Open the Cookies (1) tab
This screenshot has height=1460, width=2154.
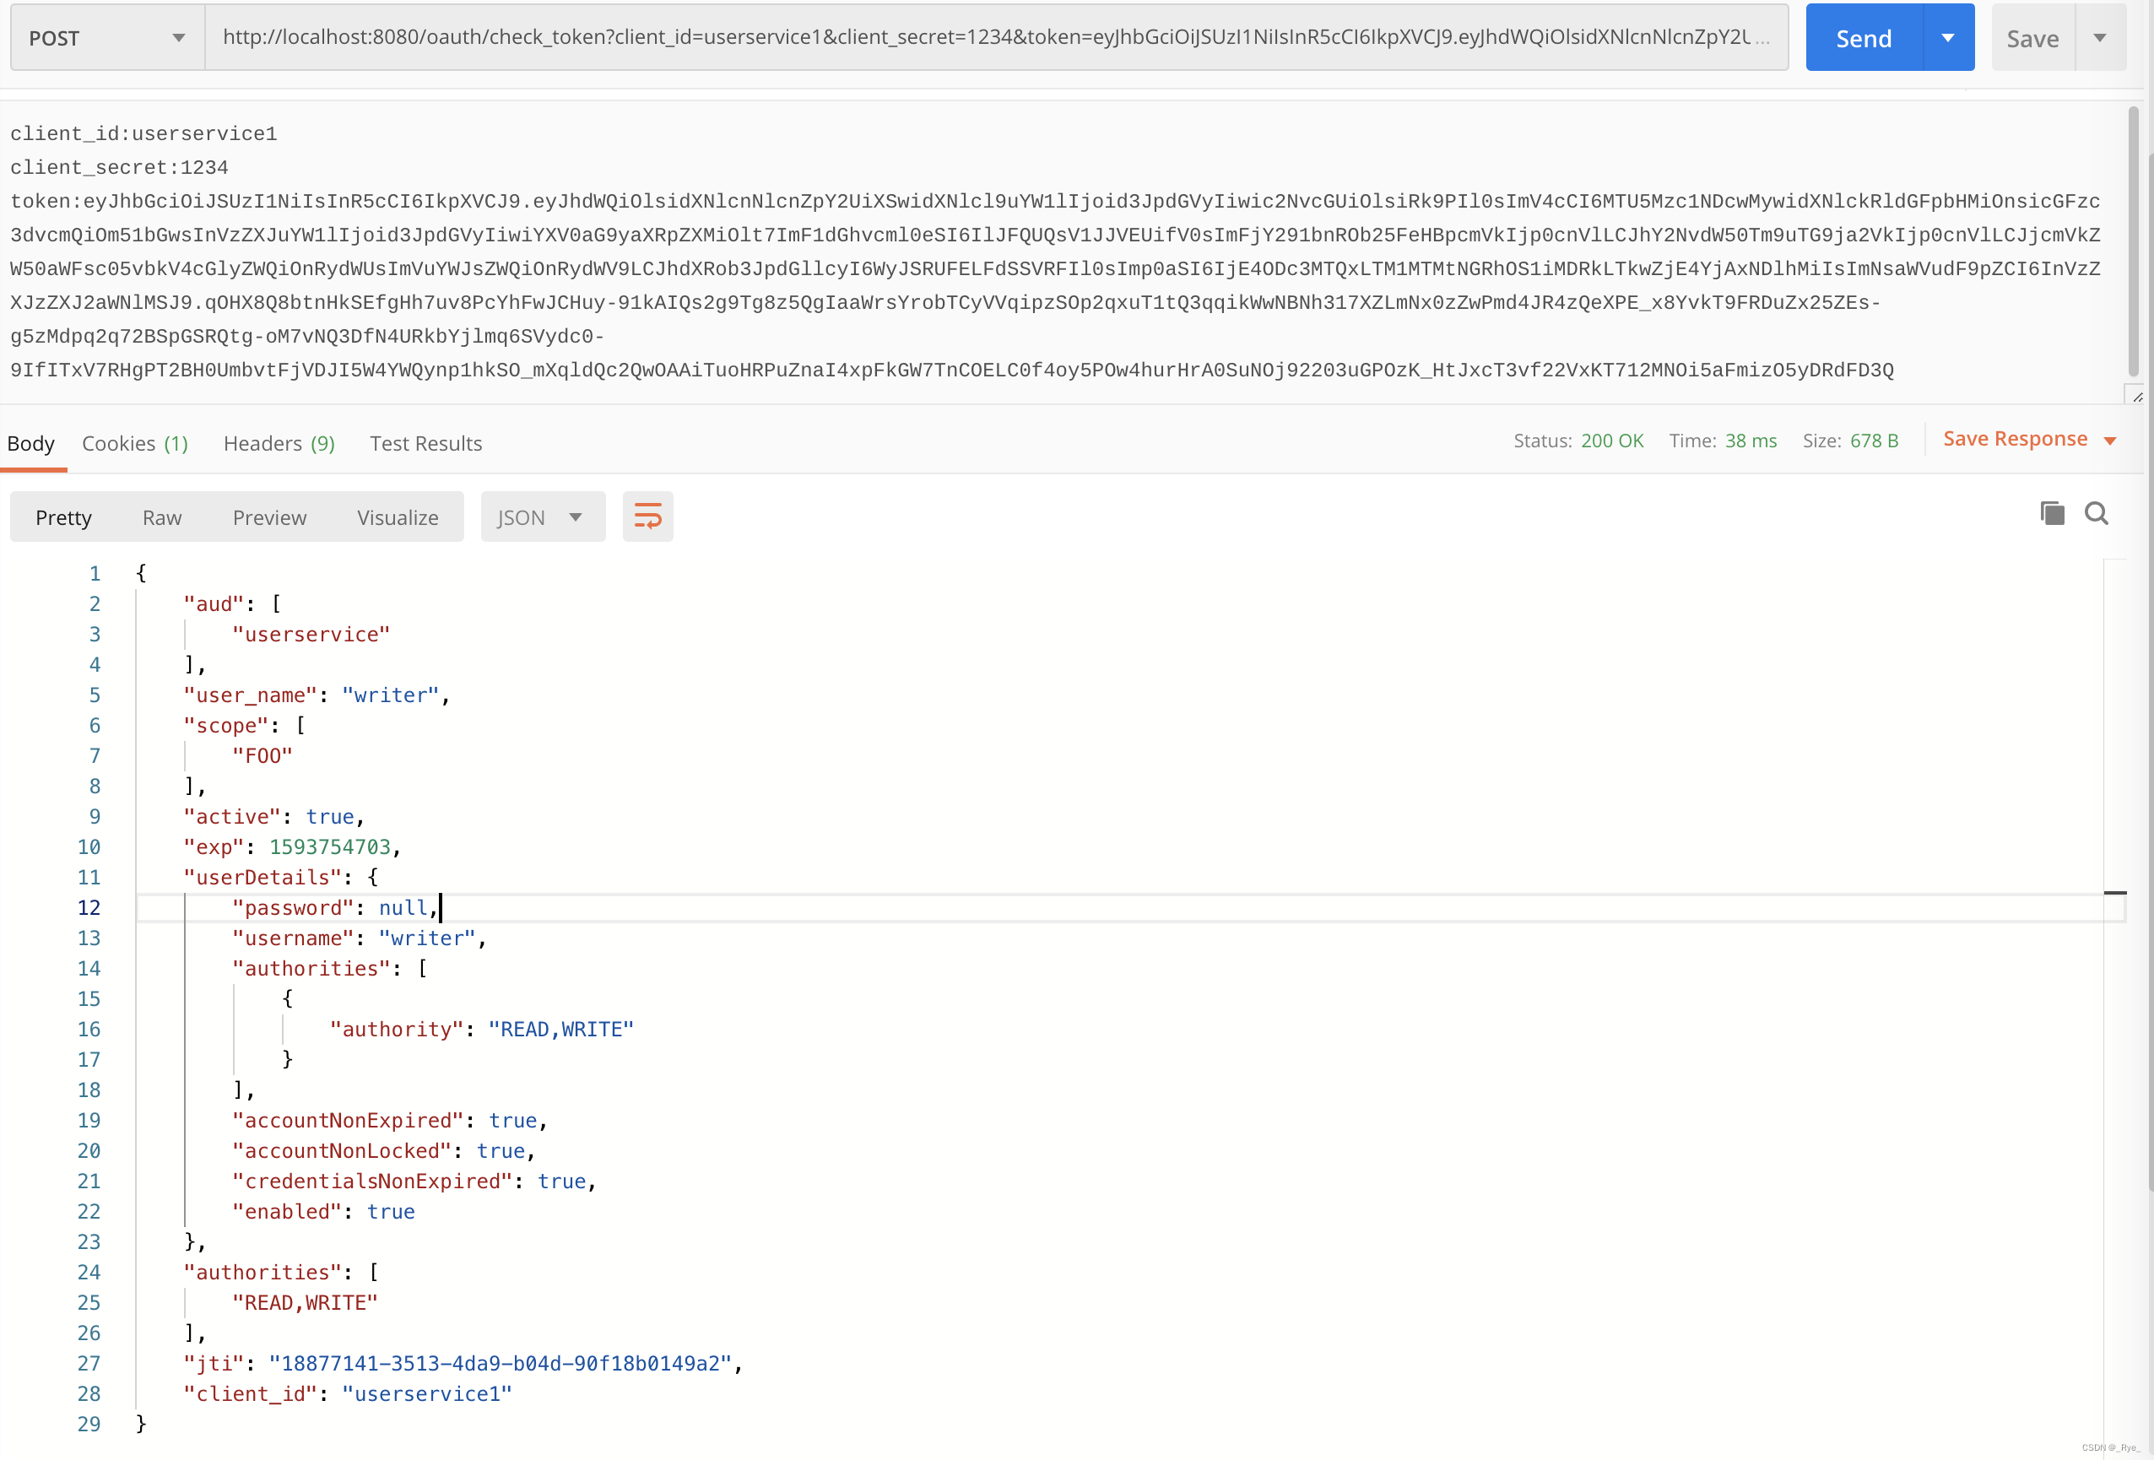[135, 443]
